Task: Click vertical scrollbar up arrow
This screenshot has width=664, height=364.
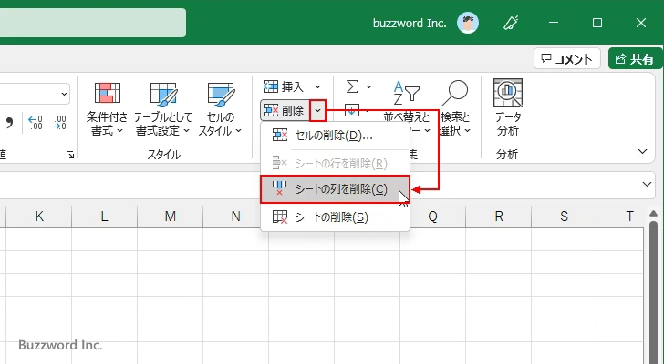Action: pos(653,214)
